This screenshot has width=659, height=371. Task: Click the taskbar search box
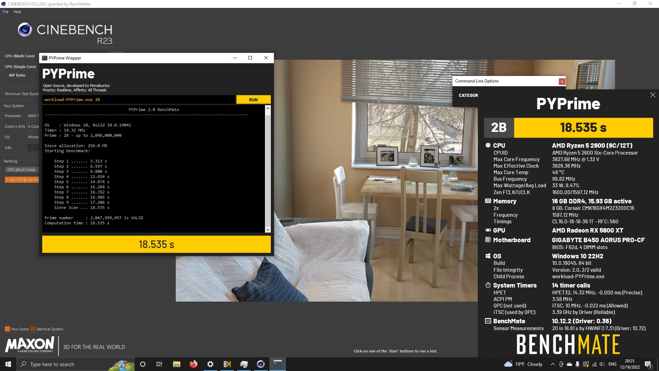coord(76,364)
